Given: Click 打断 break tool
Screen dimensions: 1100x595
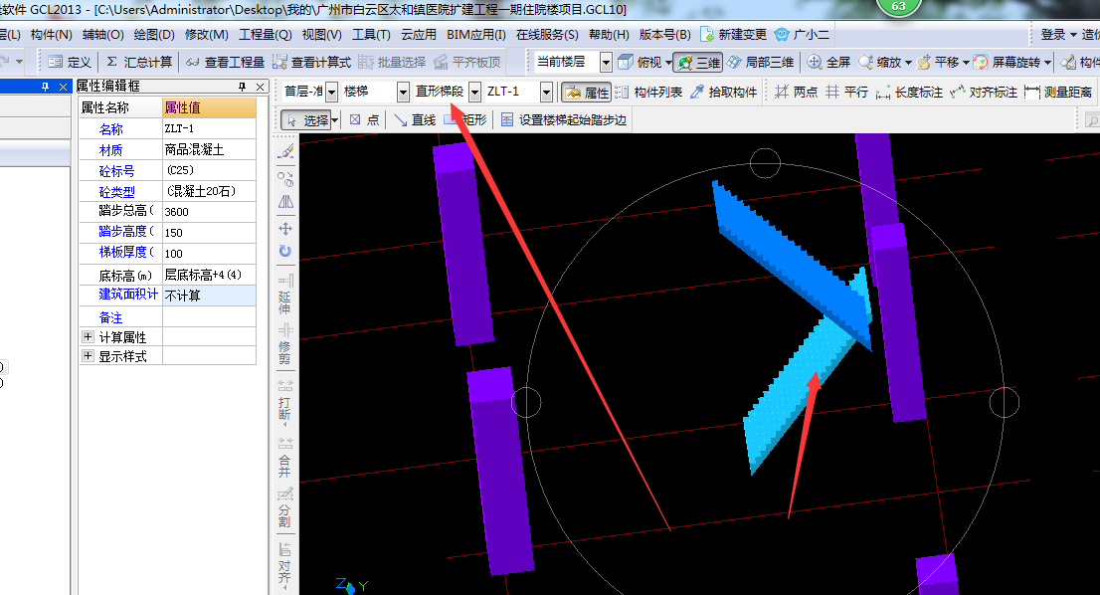Looking at the screenshot, I should point(284,400).
